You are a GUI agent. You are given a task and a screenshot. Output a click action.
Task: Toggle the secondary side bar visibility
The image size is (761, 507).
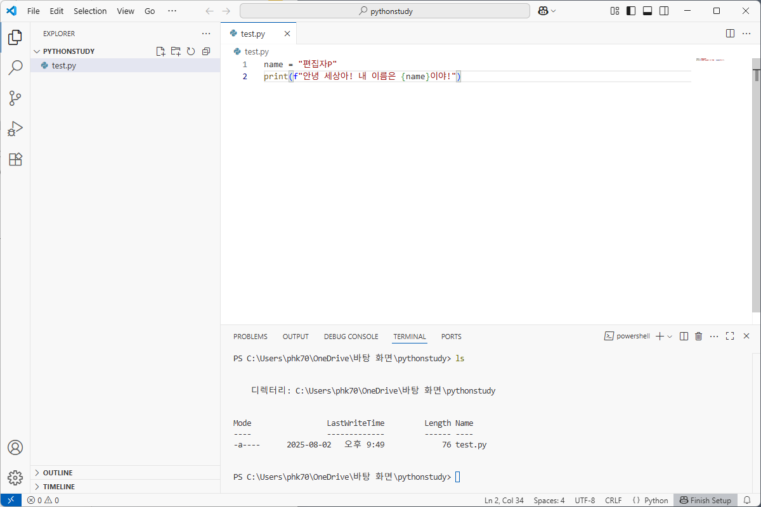[x=664, y=11]
